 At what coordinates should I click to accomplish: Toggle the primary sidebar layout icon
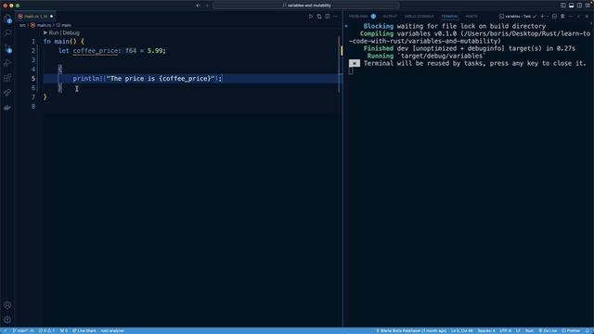tap(563, 6)
